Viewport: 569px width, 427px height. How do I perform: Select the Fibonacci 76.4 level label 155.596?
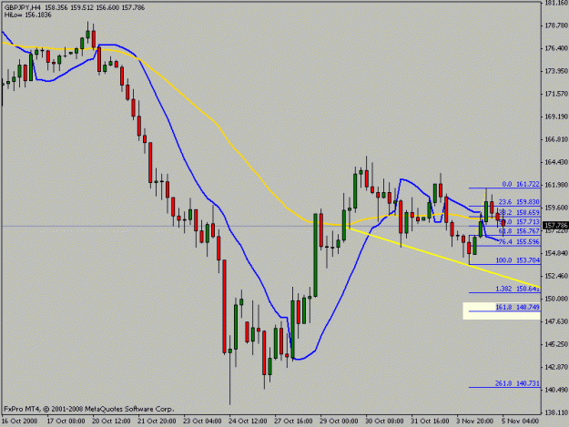coord(519,241)
